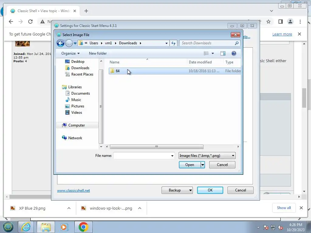The image size is (311, 233).
Task: Open the Image files type filter dropdown
Action: [x=207, y=156]
